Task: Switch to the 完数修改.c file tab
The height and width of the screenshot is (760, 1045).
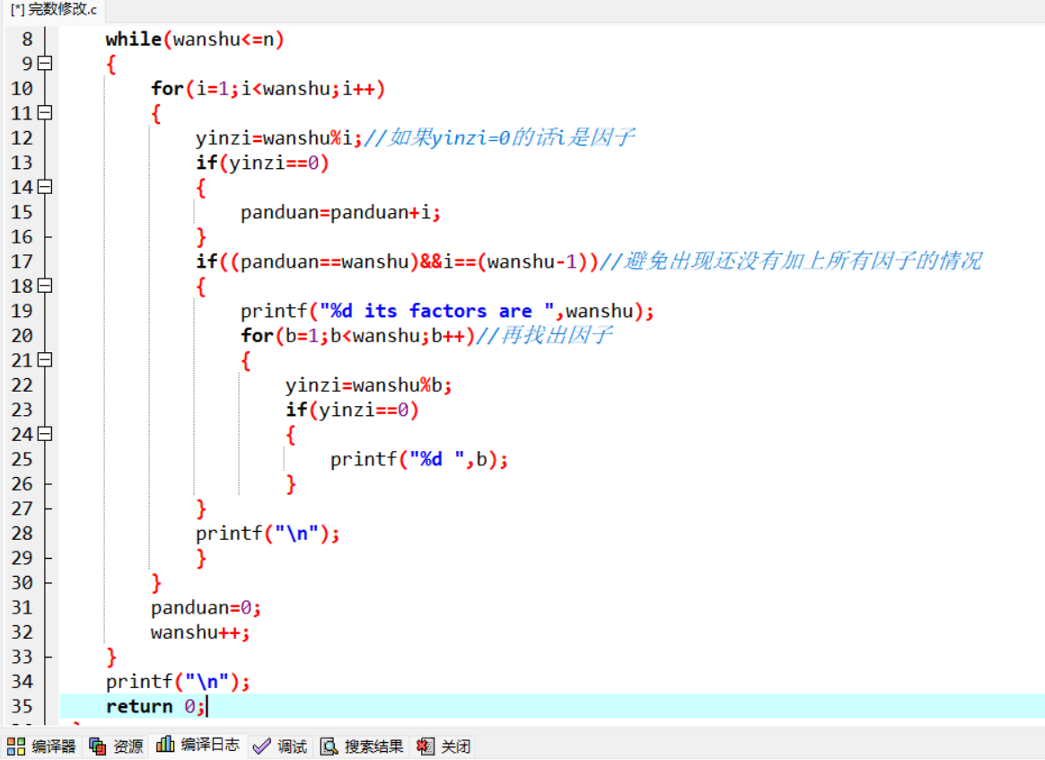Action: pyautogui.click(x=53, y=10)
